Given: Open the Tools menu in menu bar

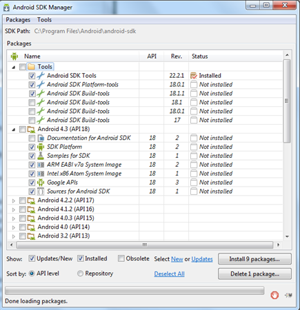Looking at the screenshot, I should click(x=44, y=20).
